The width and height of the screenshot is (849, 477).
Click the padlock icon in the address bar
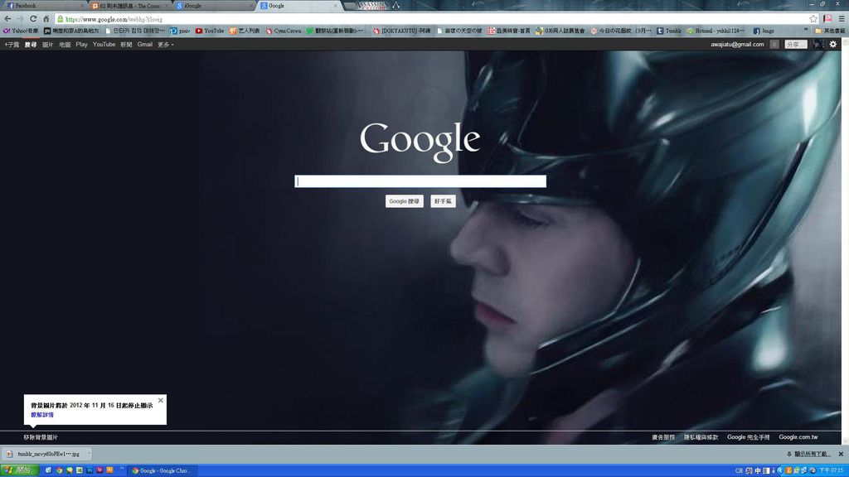pos(60,20)
